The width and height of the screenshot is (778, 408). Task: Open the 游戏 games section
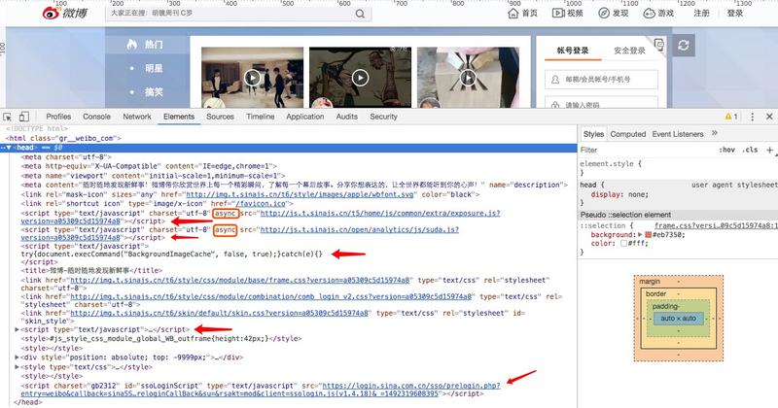coord(658,13)
